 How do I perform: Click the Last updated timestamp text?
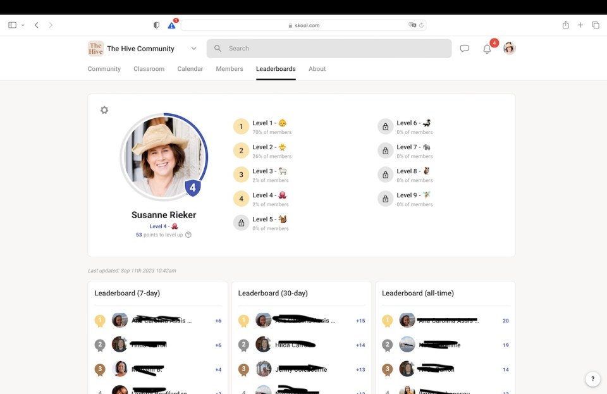132,271
